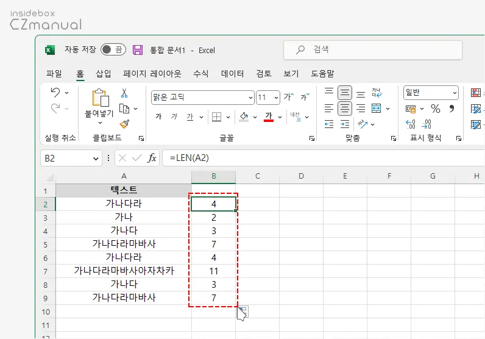Open the underline style dropdown arrow

click(x=201, y=117)
